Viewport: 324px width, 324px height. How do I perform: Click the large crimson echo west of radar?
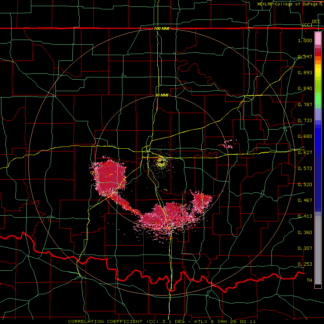tap(109, 177)
